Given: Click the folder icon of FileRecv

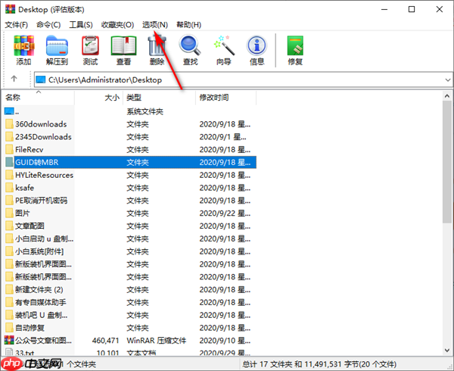Looking at the screenshot, I should pos(9,149).
